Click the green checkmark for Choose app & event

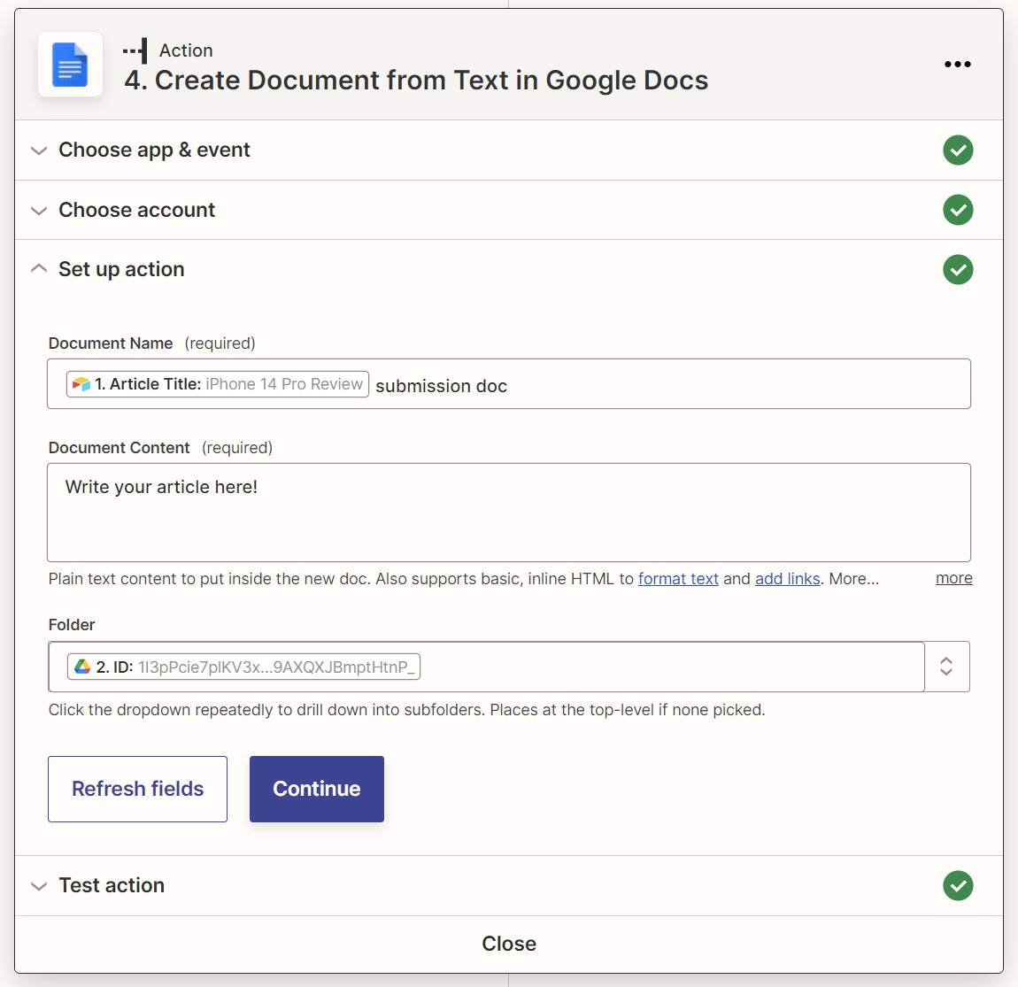pyautogui.click(x=958, y=150)
